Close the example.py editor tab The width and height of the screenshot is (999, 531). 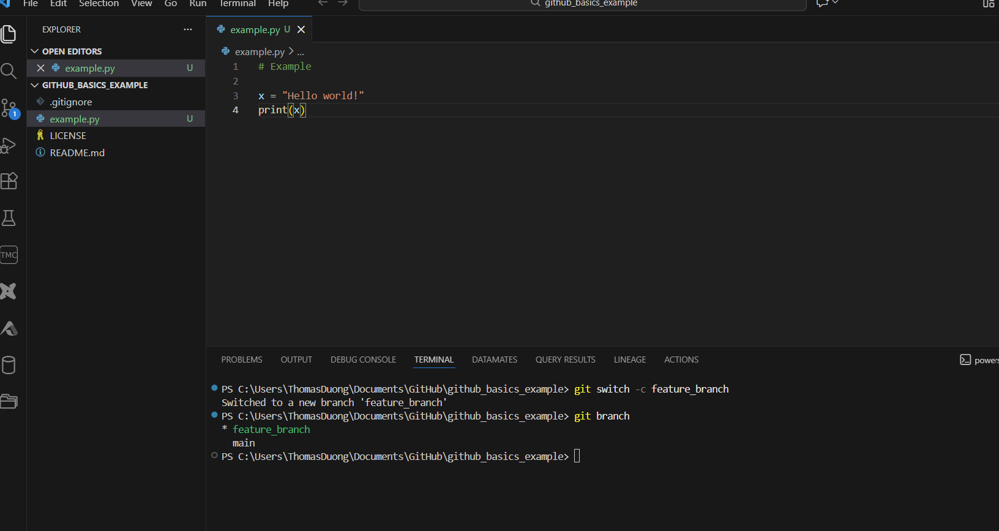click(301, 29)
